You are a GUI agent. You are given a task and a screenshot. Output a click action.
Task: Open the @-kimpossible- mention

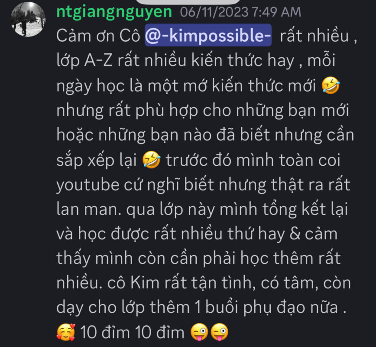click(208, 36)
